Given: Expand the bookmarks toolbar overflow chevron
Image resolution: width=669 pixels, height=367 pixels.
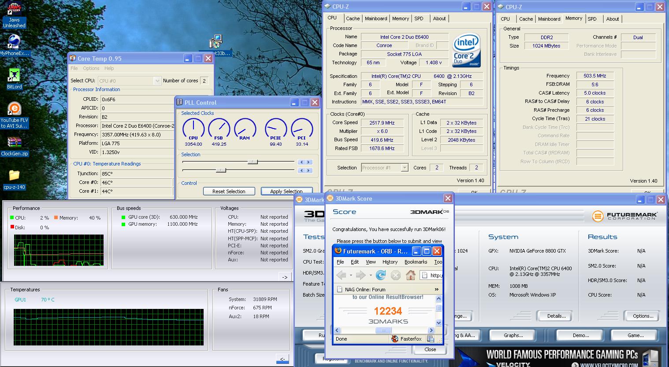Looking at the screenshot, I should click(436, 290).
